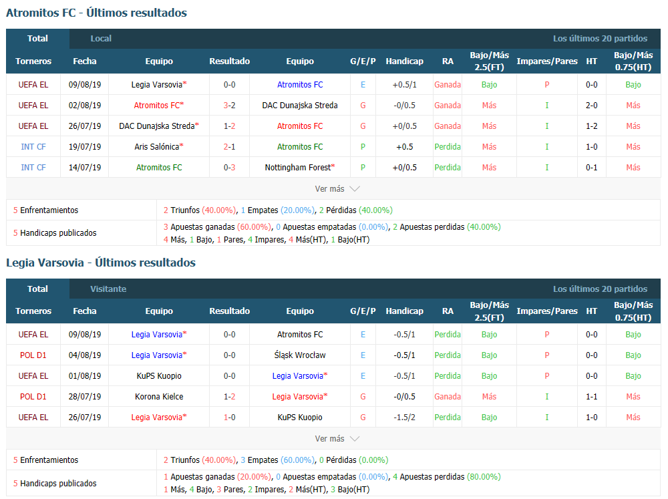The image size is (668, 499).
Task: Click INT CF tournament in the 19/07/19 row
Action: pyautogui.click(x=33, y=146)
